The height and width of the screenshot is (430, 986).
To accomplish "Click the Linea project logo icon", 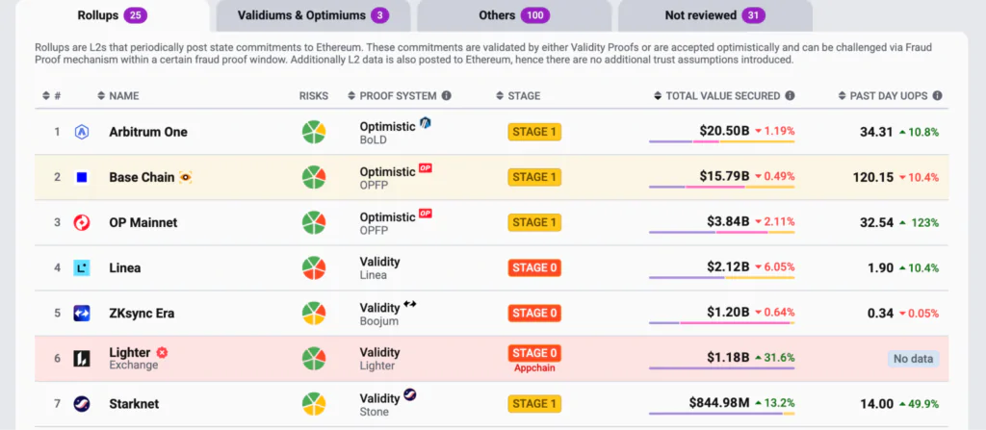I will 82,267.
